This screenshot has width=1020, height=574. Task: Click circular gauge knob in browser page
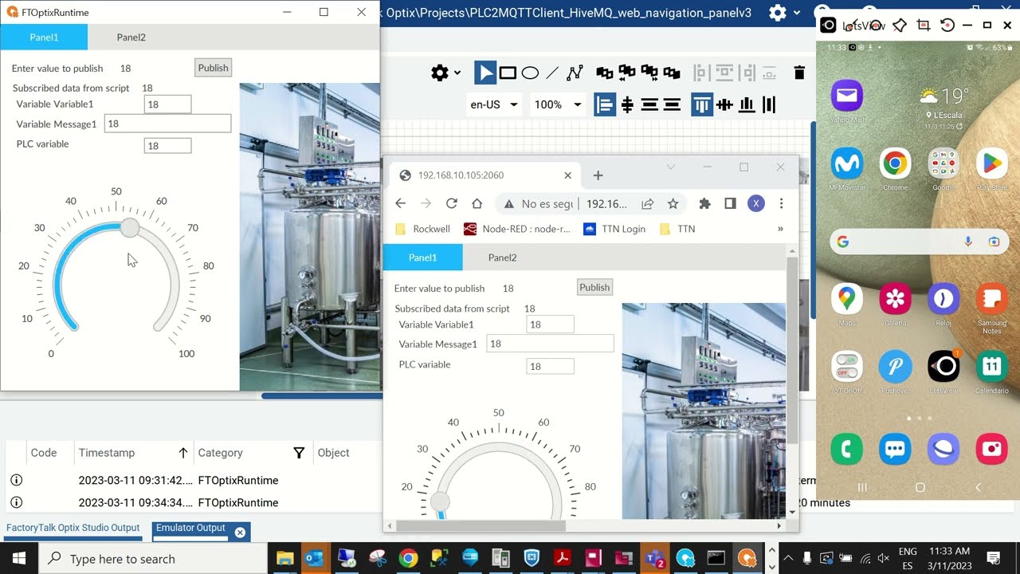[440, 501]
